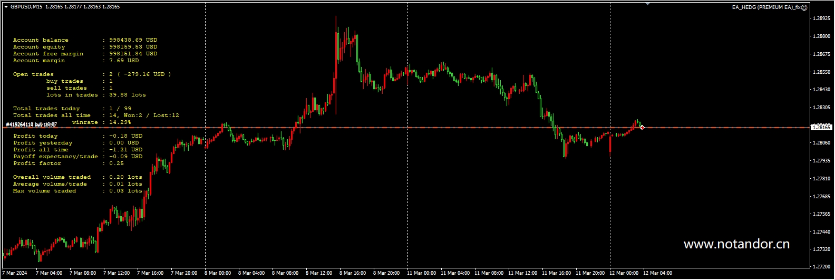Select Account equity value 998159.53 USD
The width and height of the screenshot is (835, 280).
pos(133,47)
